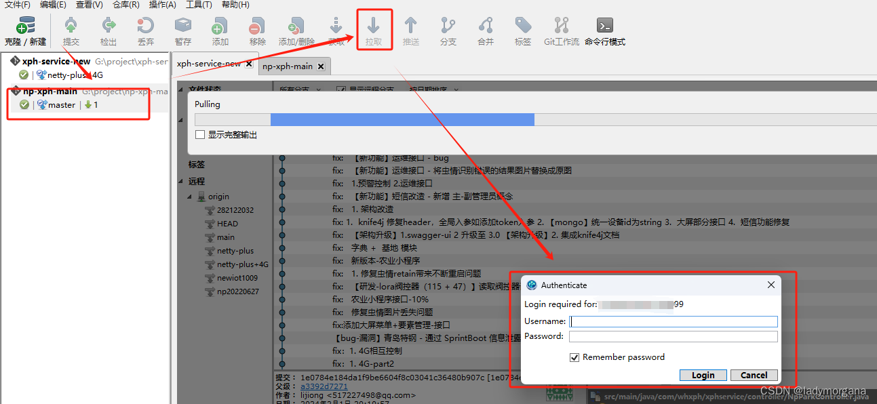Click the origin remote server icon
This screenshot has height=404, width=877.
[201, 197]
